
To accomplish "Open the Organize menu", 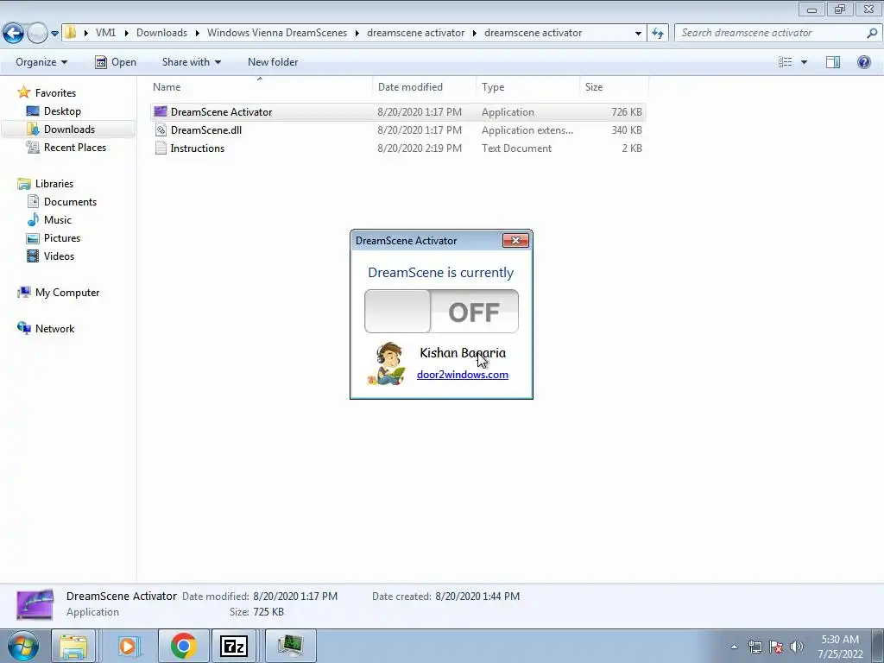I will [41, 62].
